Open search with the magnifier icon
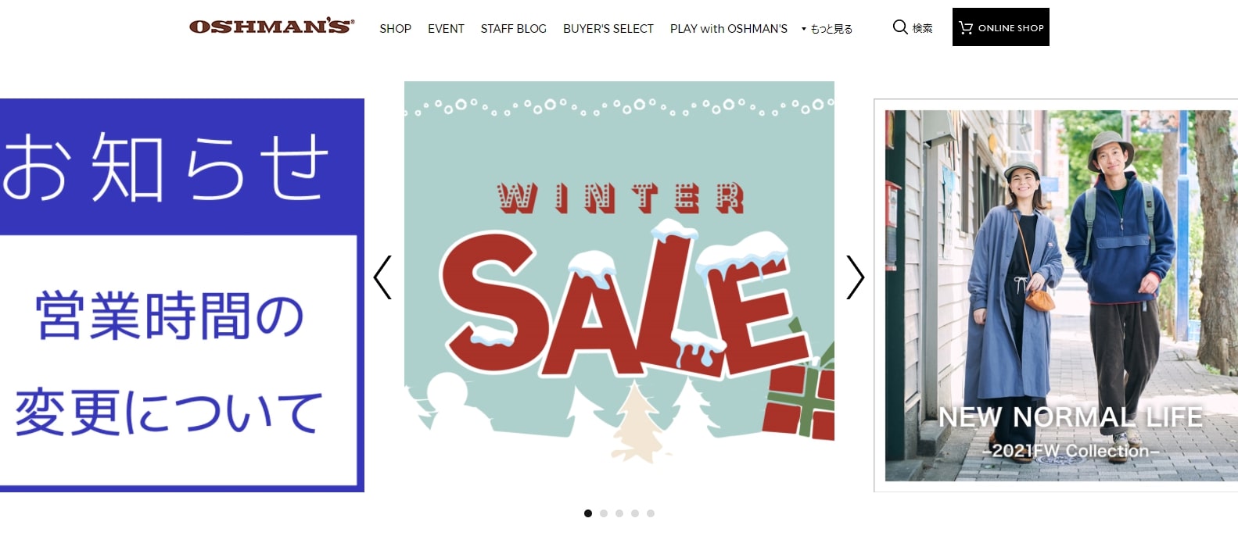This screenshot has height=547, width=1238. (900, 27)
